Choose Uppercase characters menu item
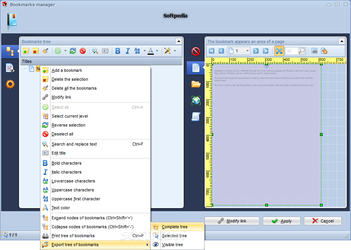The image size is (351, 250). [x=96, y=190]
